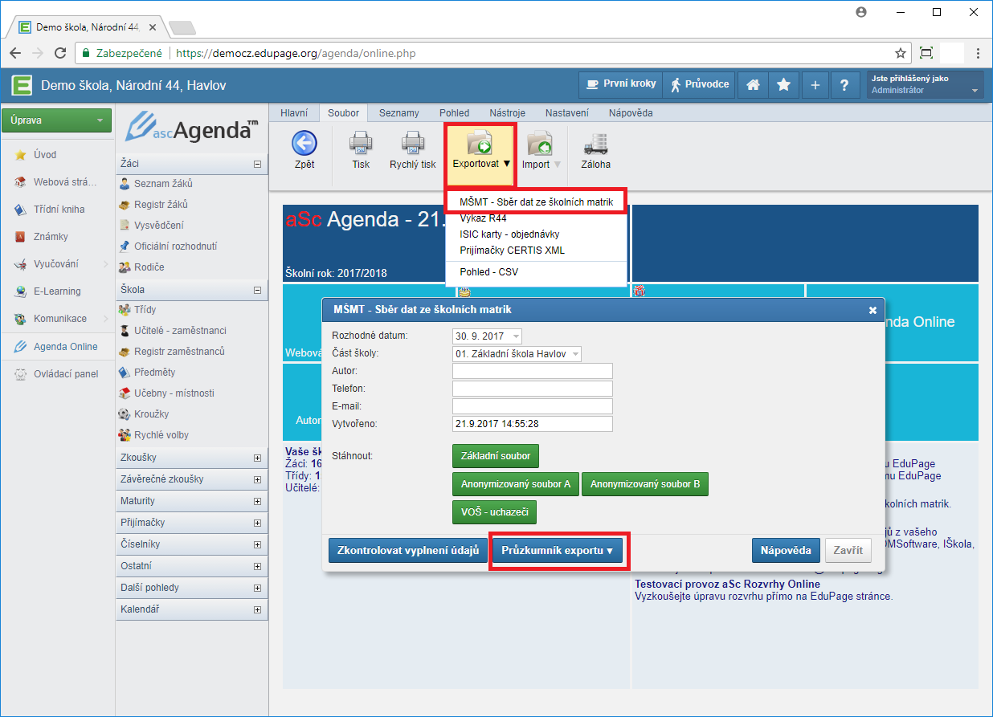Screen dimensions: 993x717
Task: Click the První kroky button
Action: [x=620, y=84]
